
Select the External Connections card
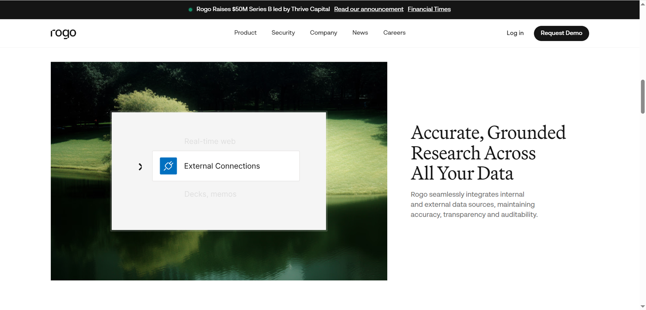(226, 166)
